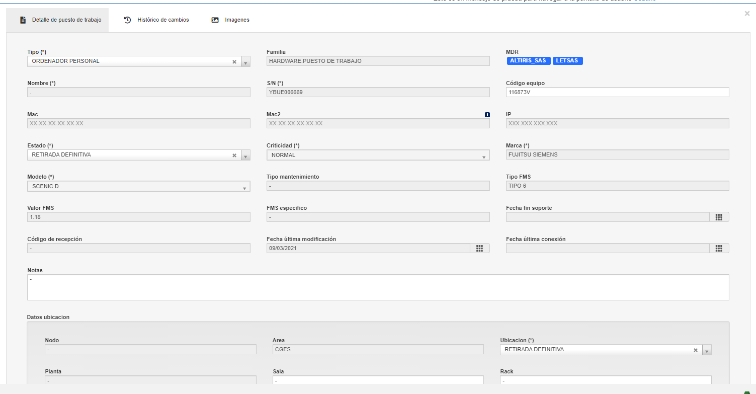756x394 pixels.
Task: Click the Datos ubicacion section heading
Action: [x=48, y=317]
